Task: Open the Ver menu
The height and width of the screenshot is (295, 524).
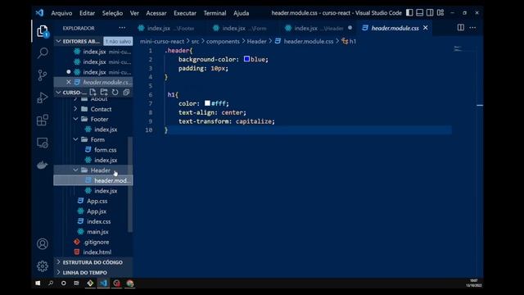Action: [134, 13]
